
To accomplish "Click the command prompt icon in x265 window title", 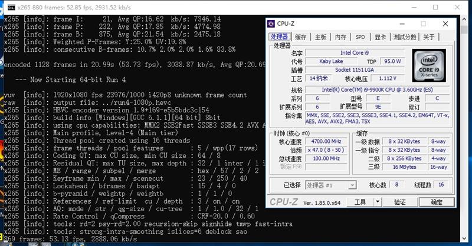I will click(11, 7).
